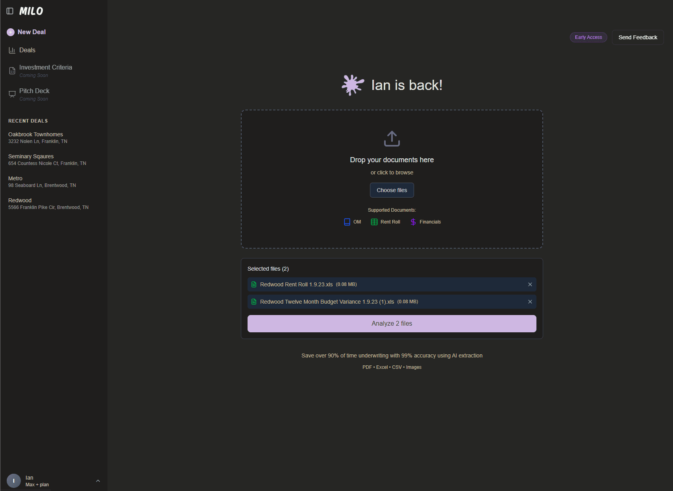Screen dimensions: 673x491
Task: Open the Oakbrook Townhomes deal
Action: pos(35,137)
